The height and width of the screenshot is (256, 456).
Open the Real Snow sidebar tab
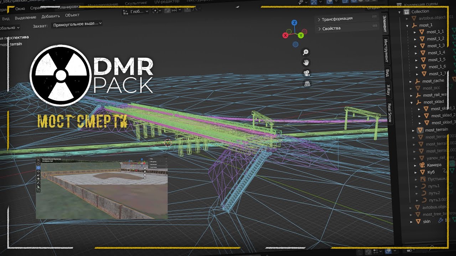tap(389, 112)
